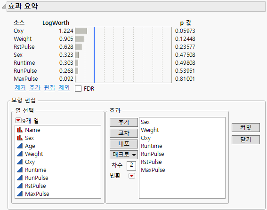Select the Runtime column's continuous icon
This screenshot has width=267, height=210.
[x=20, y=170]
